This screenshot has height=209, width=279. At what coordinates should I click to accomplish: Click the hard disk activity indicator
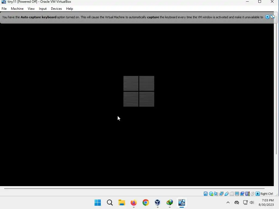205,194
